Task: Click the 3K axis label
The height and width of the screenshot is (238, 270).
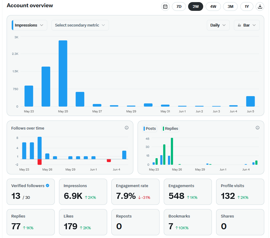Action: [x=16, y=37]
